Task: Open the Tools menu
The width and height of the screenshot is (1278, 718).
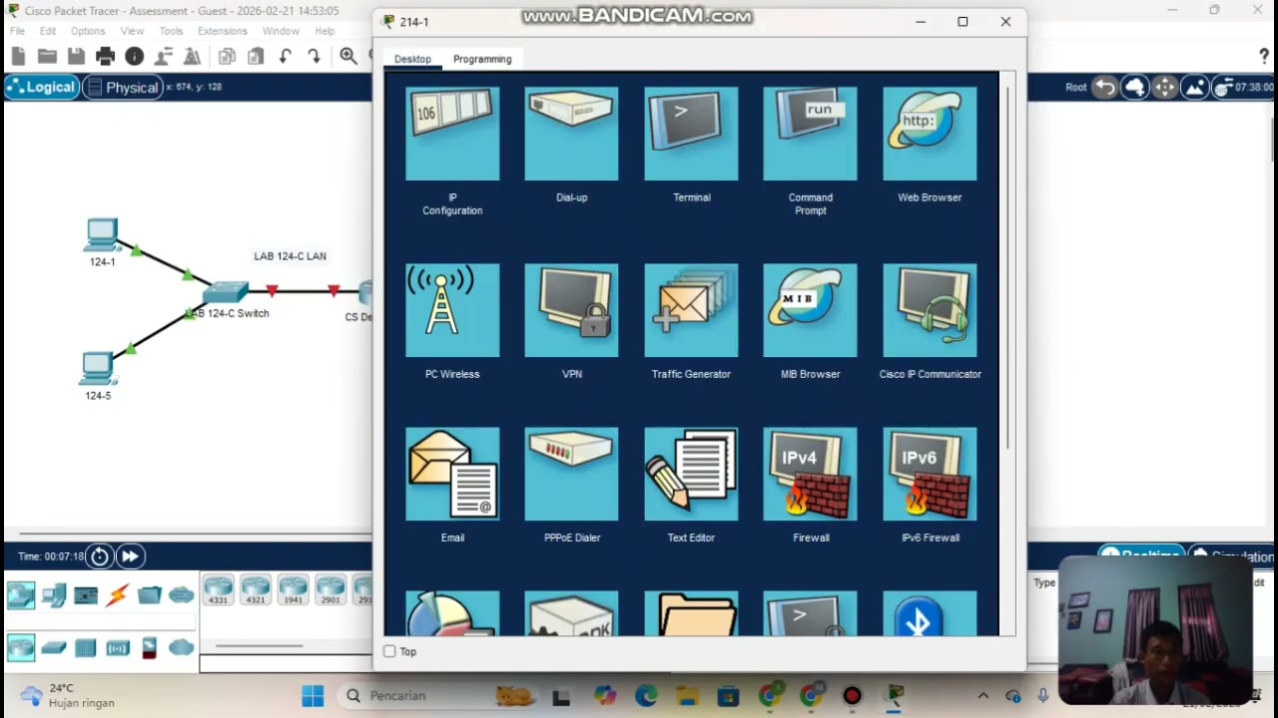Action: 171,31
